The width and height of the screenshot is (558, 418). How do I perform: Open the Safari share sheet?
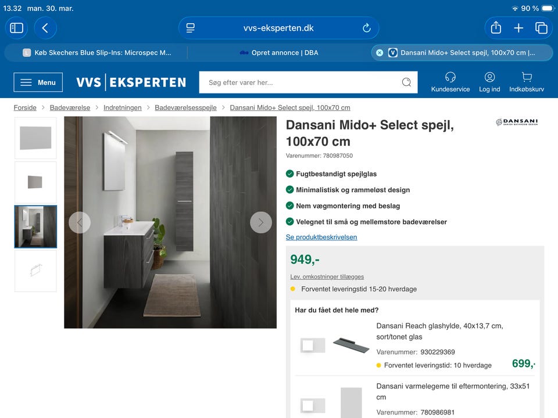[496, 28]
